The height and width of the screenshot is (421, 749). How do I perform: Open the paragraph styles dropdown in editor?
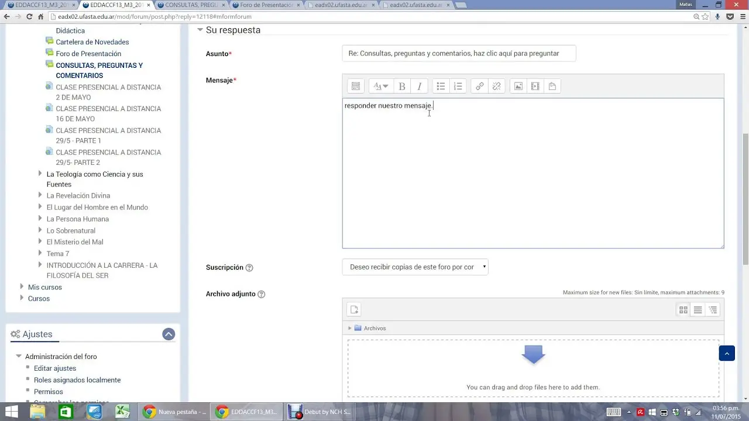click(x=381, y=87)
